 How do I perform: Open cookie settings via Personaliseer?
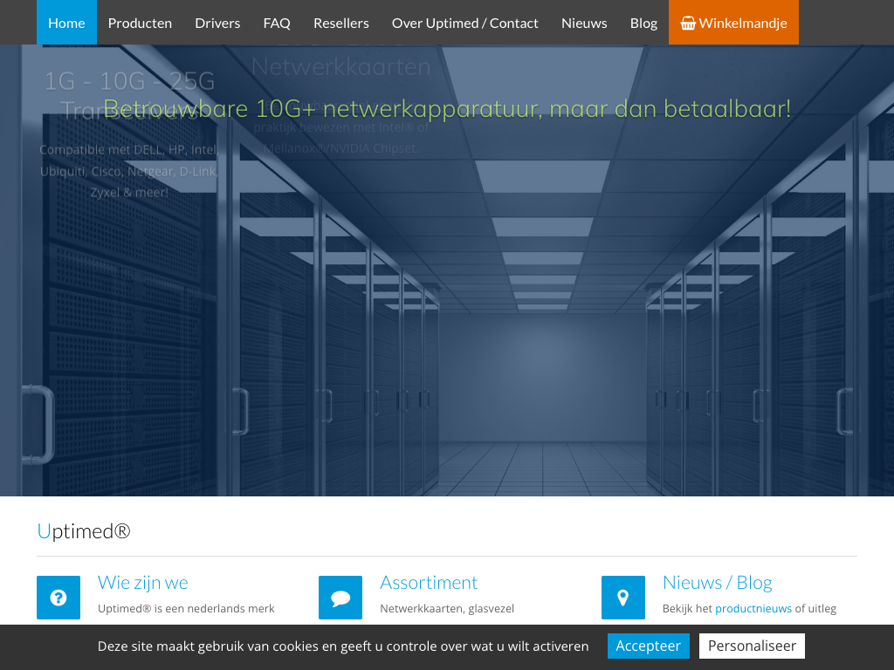(x=752, y=646)
